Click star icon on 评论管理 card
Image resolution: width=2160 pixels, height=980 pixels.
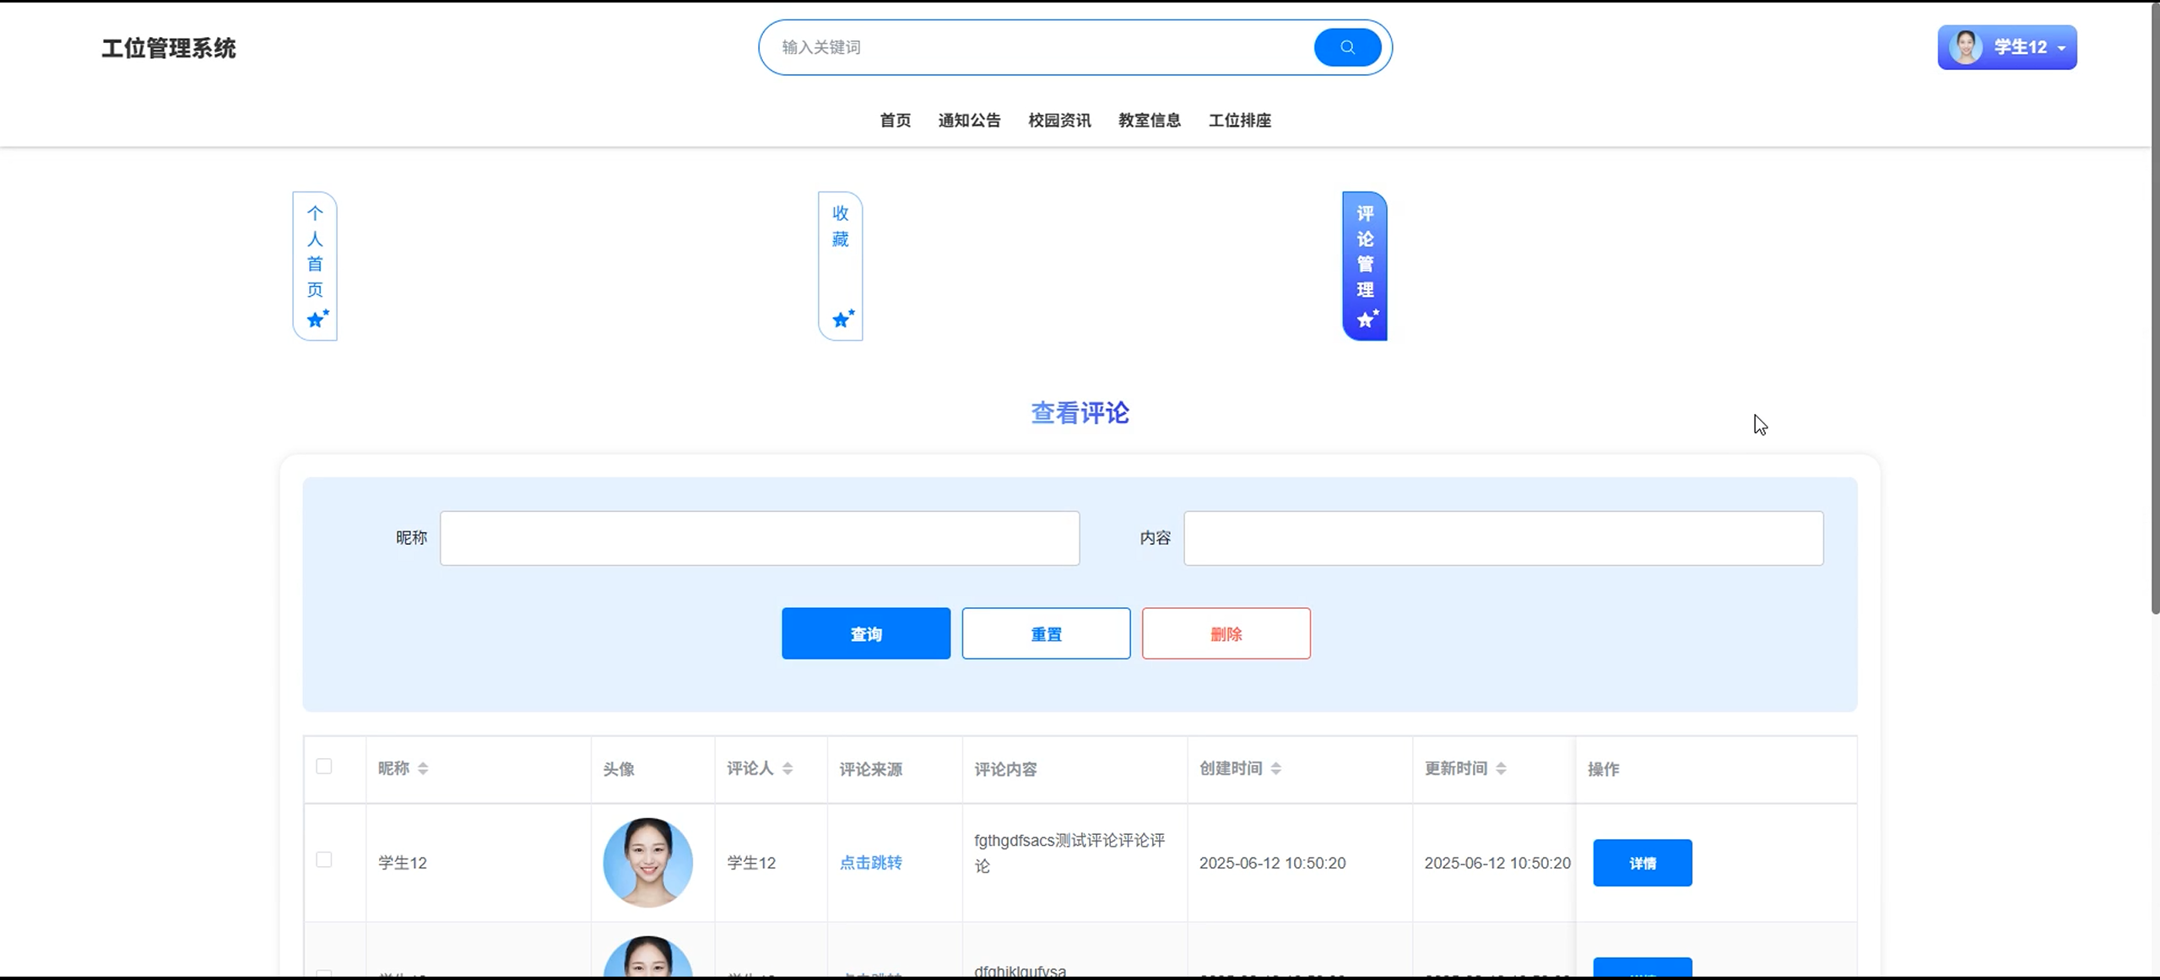coord(1367,319)
